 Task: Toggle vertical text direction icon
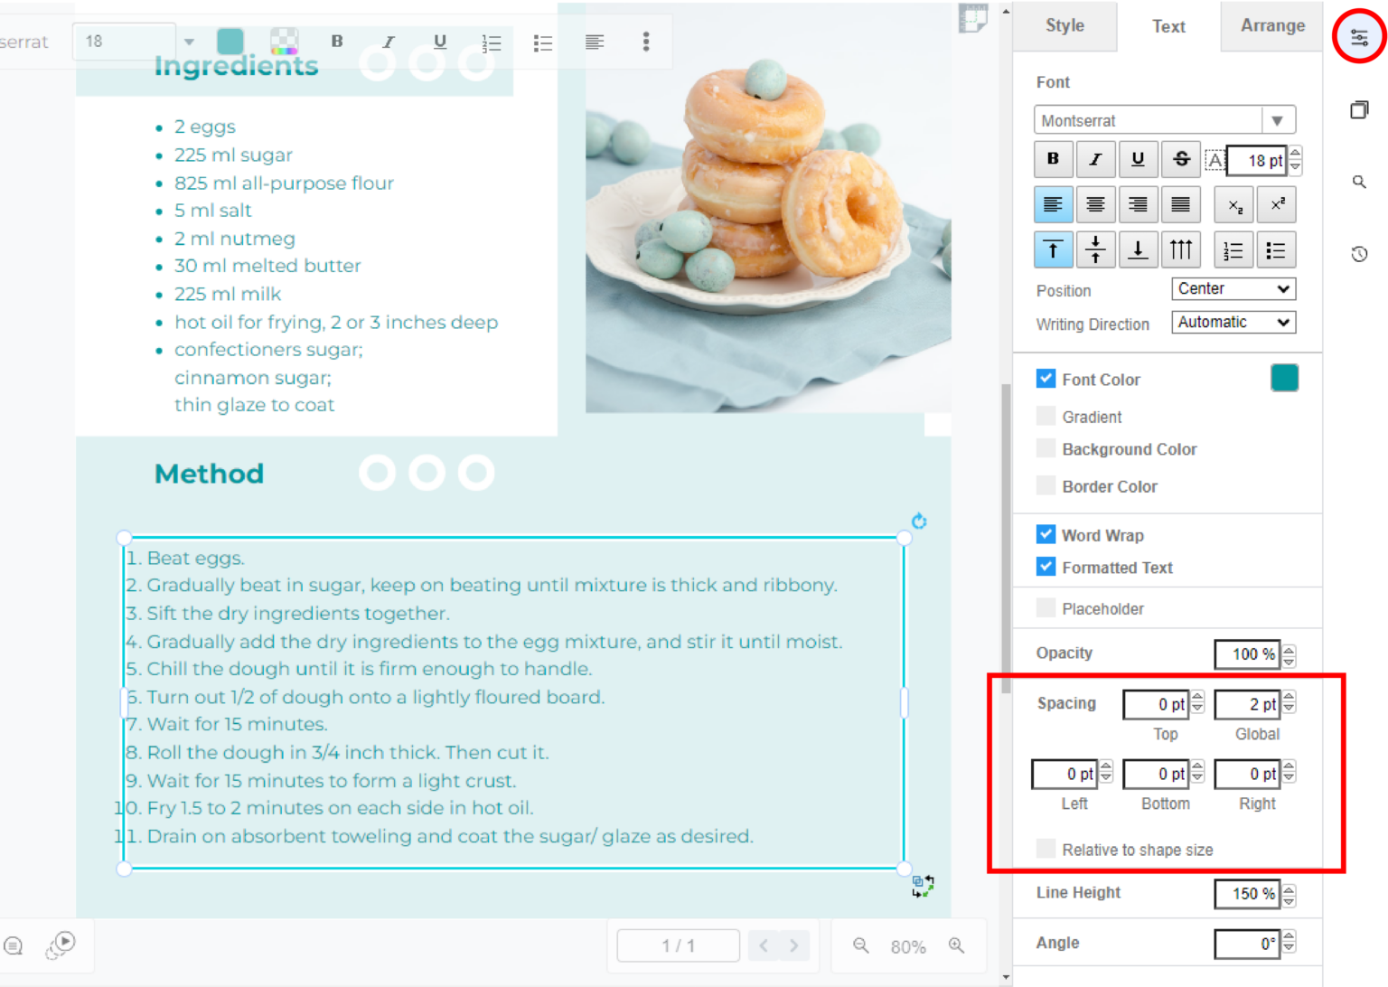(x=1181, y=250)
